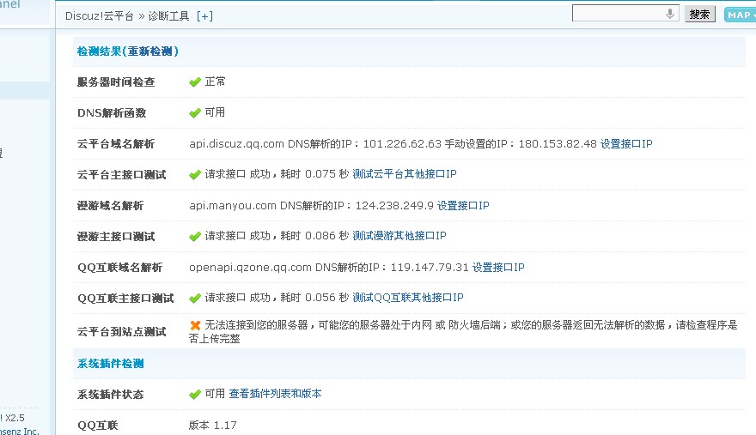Click the 119.147.79.31 IP text
This screenshot has width=756, height=435.
click(430, 268)
